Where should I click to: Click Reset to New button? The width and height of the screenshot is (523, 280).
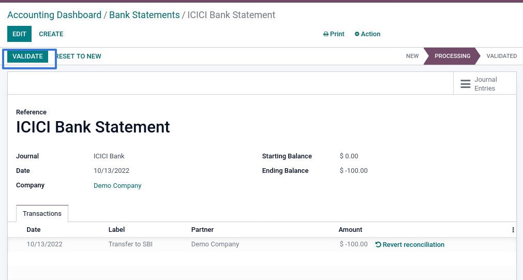[79, 56]
